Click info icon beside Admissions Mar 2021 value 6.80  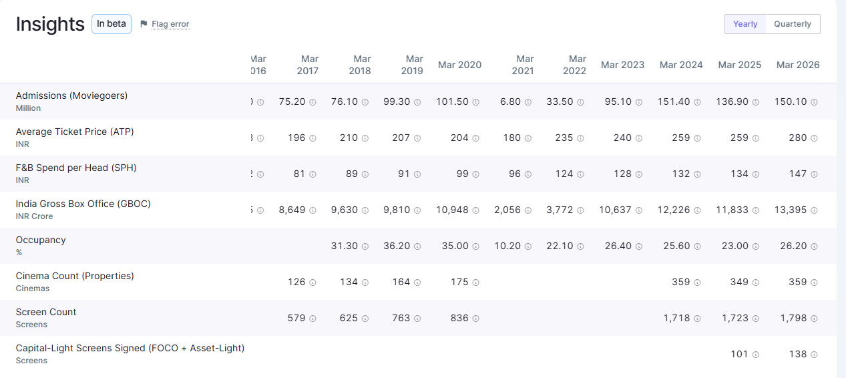coord(527,102)
